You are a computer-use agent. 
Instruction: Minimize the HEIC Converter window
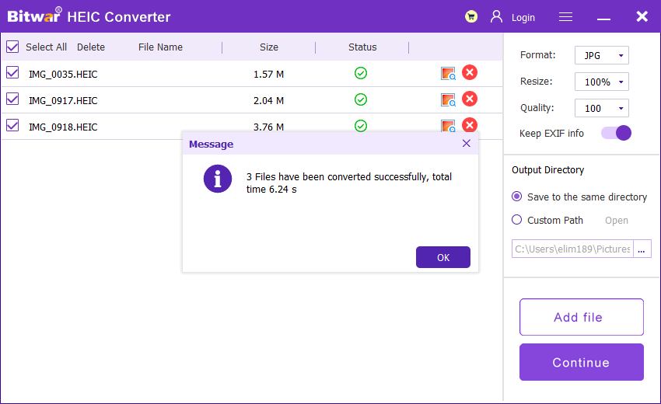click(x=603, y=19)
